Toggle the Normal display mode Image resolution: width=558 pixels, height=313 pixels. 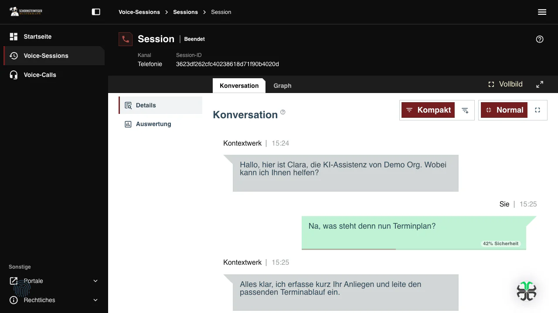tap(504, 110)
